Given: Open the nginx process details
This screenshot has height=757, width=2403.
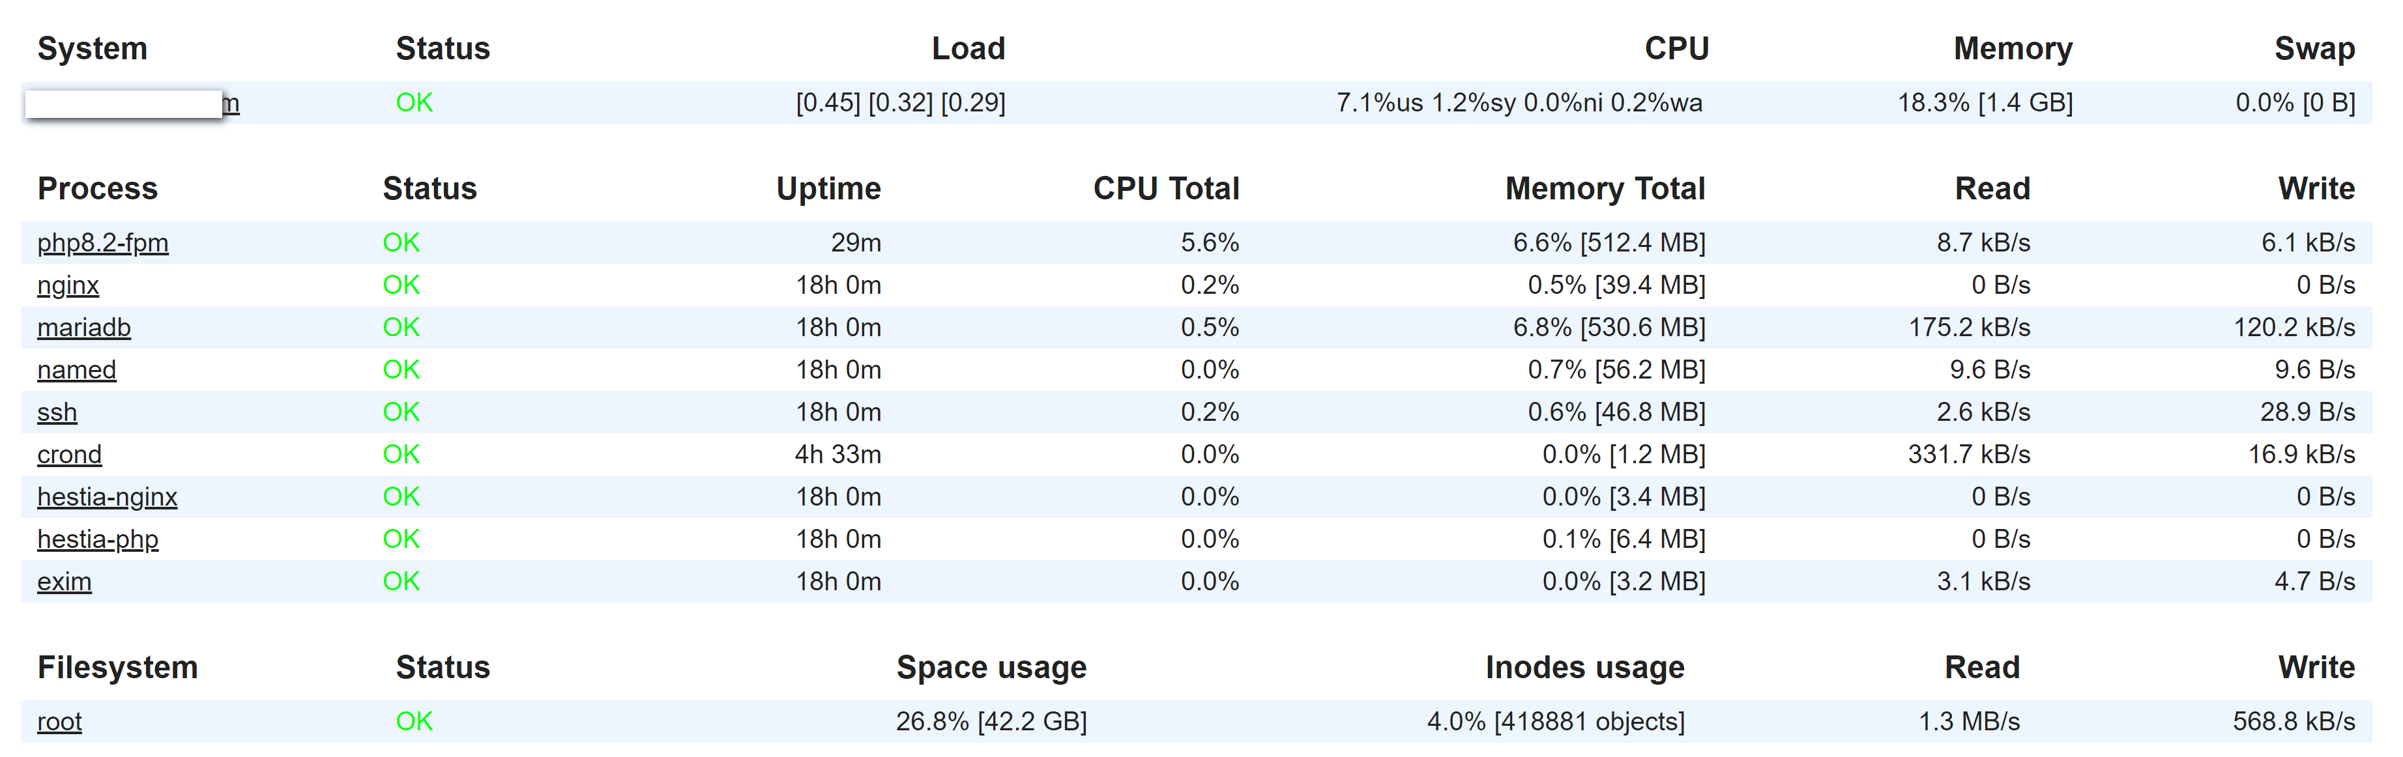Looking at the screenshot, I should click(x=68, y=285).
